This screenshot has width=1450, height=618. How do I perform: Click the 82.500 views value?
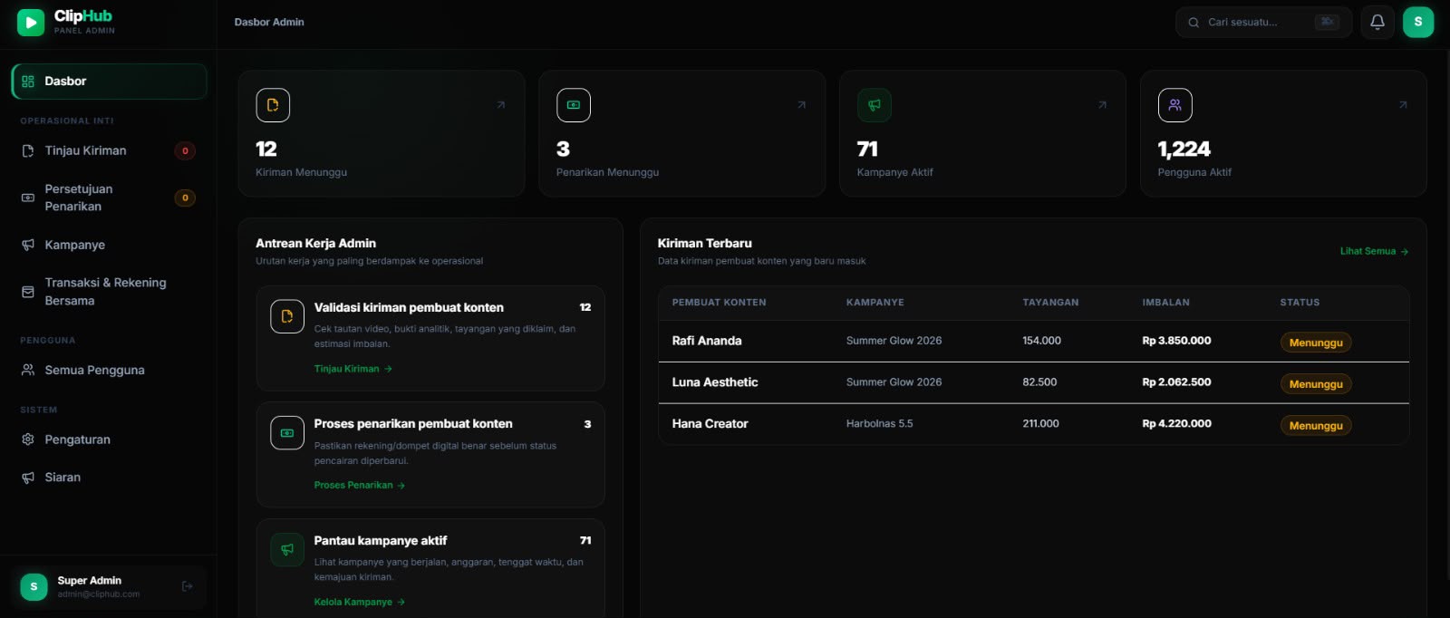coord(1039,382)
